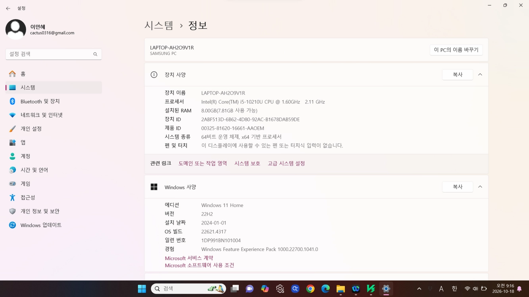This screenshot has height=297, width=529.
Task: Click the search magnifier in settings search
Action: coord(95,54)
